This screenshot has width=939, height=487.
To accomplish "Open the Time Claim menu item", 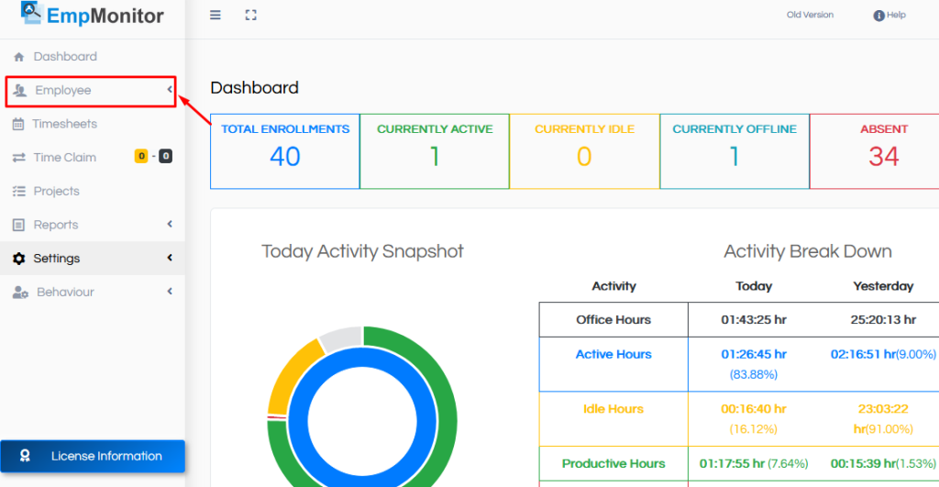I will [93, 158].
